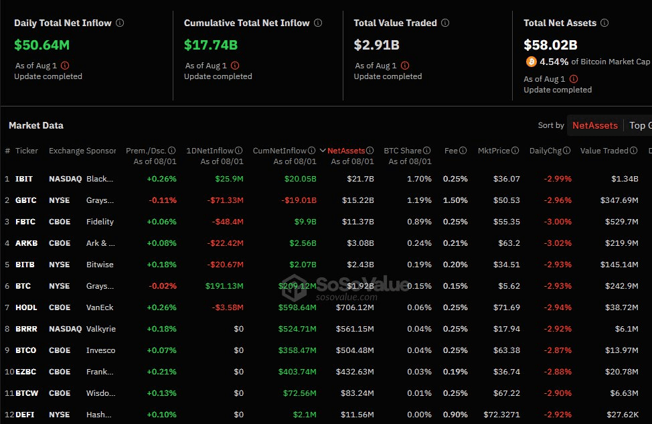
Task: Toggle sort arrow next to NetAssets header
Action: coord(323,151)
